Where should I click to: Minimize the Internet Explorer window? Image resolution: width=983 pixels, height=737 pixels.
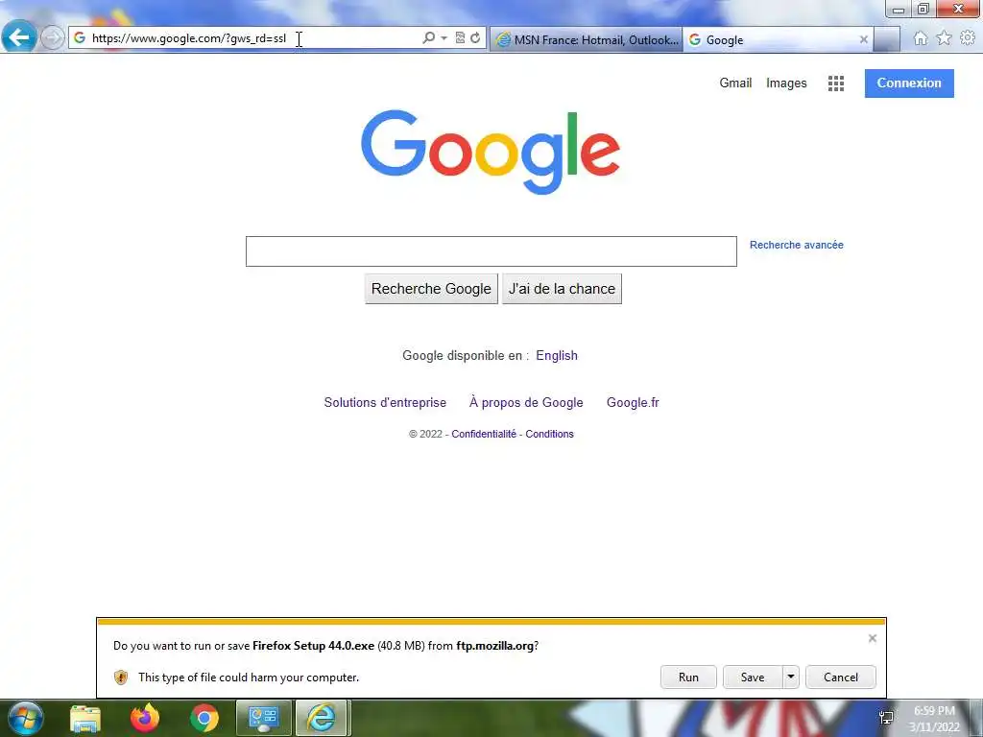coord(899,10)
